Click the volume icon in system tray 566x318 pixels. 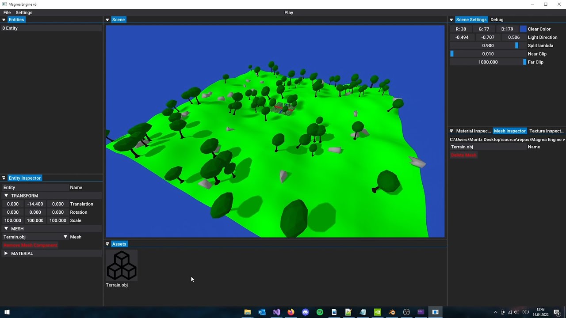click(x=516, y=312)
